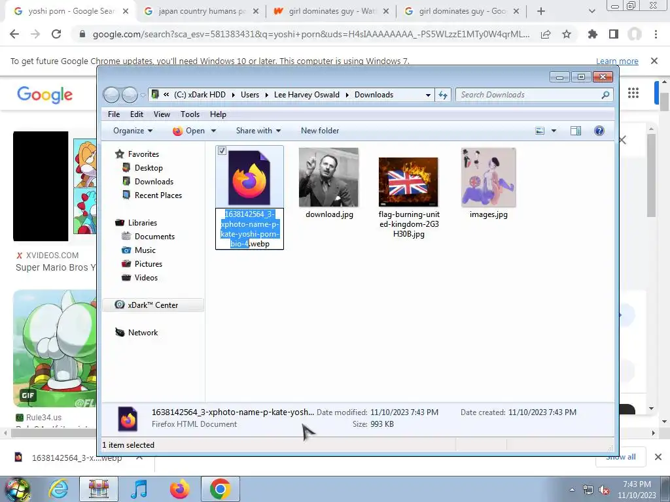Open the Videos library
670x502 pixels.
146,277
